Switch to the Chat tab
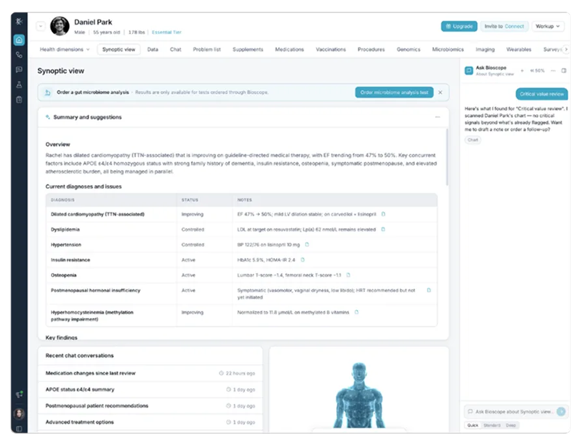The height and width of the screenshot is (443, 585). coord(175,50)
